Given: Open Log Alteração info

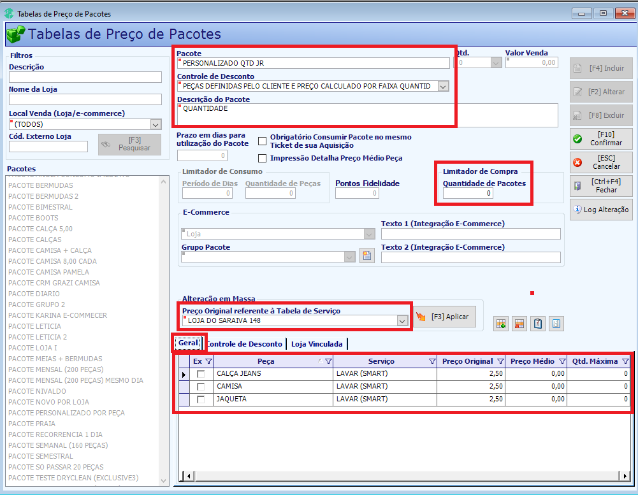Looking at the screenshot, I should [601, 210].
